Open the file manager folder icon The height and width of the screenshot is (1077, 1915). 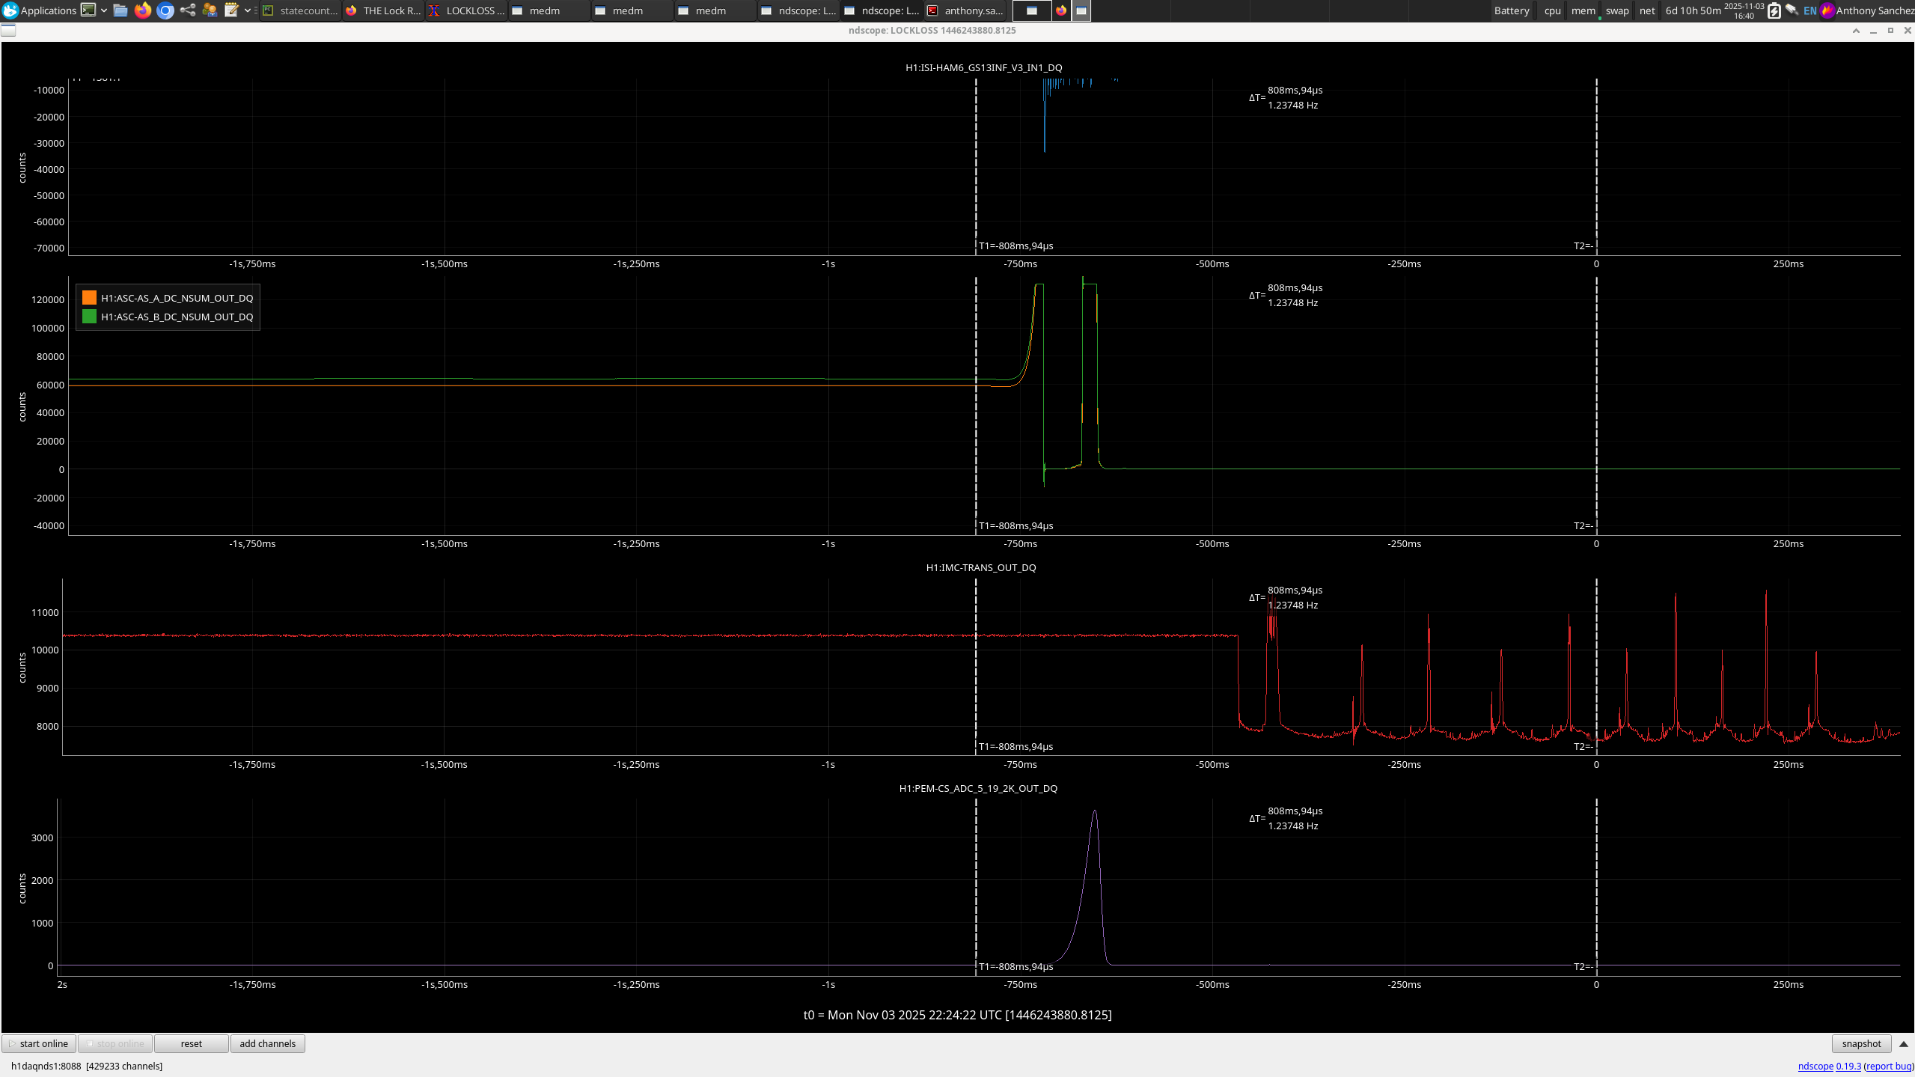(x=120, y=10)
